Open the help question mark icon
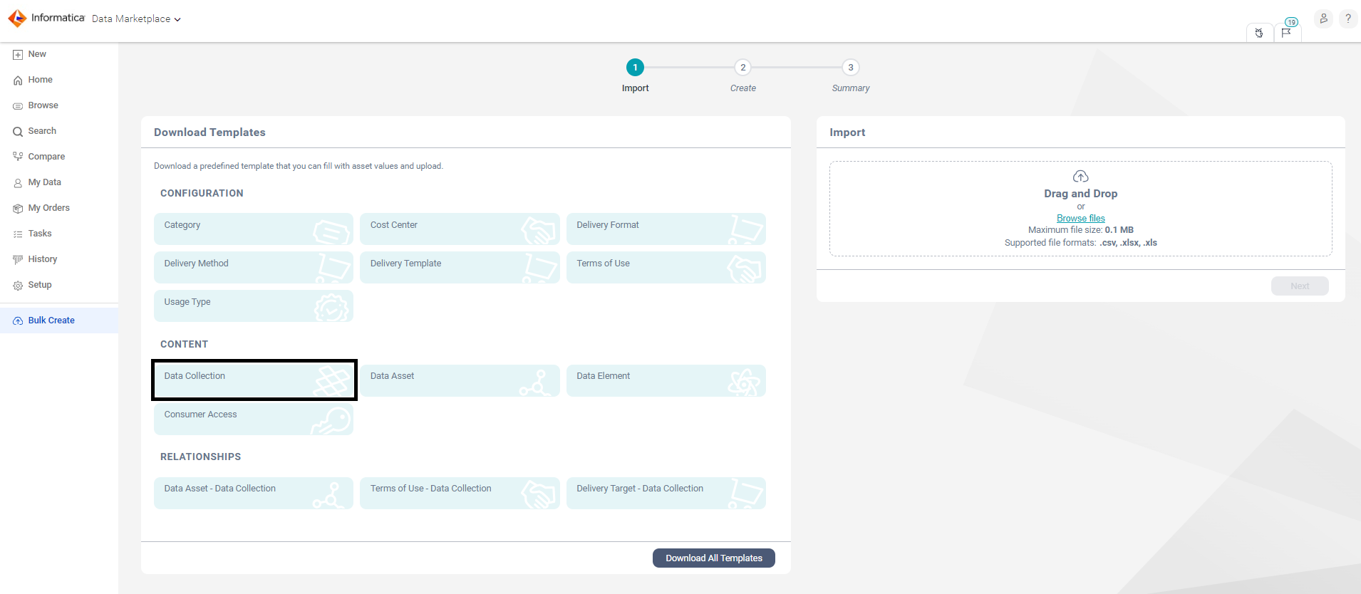 point(1348,19)
